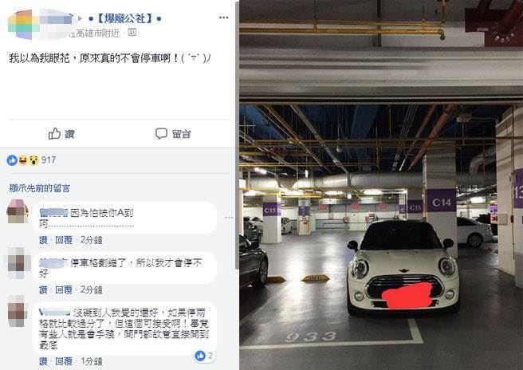Like the first comment with 讚

[x=43, y=240]
